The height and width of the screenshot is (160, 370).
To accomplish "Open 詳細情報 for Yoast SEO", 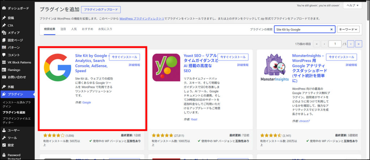I will (243, 65).
